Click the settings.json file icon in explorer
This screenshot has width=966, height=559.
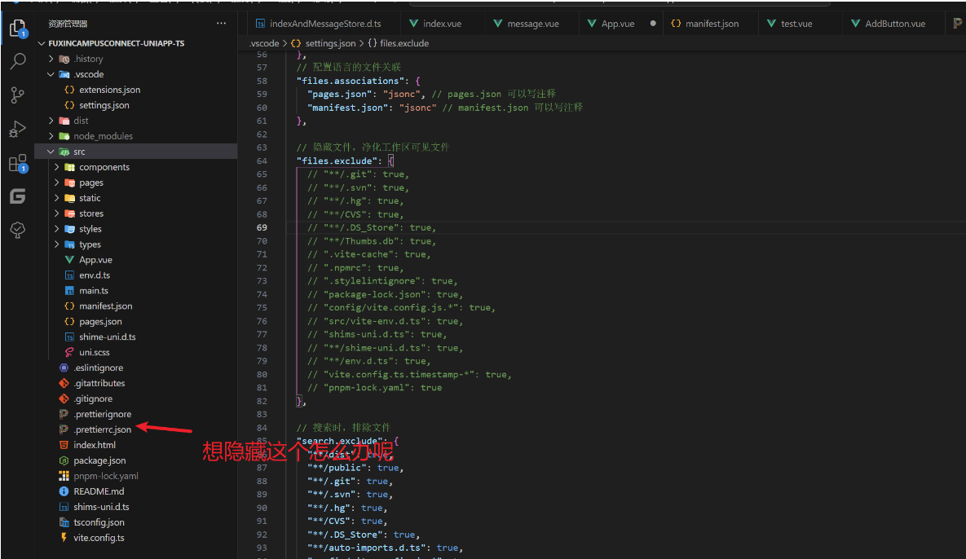pyautogui.click(x=69, y=105)
